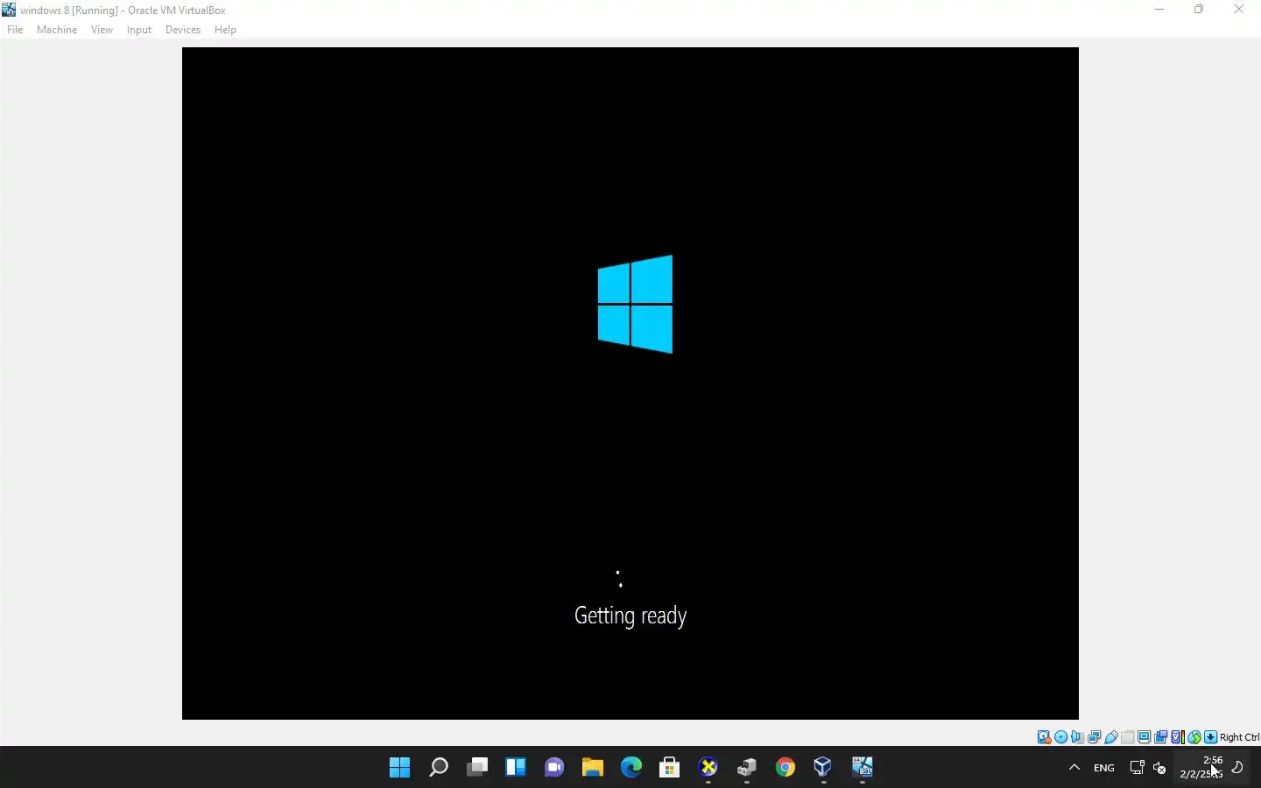The height and width of the screenshot is (788, 1261).
Task: Open the File menu
Action: point(15,30)
